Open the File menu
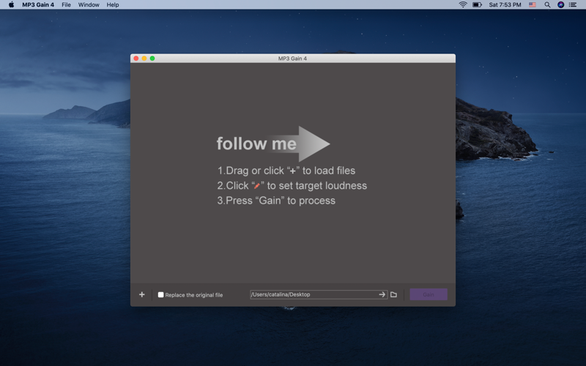The width and height of the screenshot is (586, 366). pyautogui.click(x=66, y=4)
